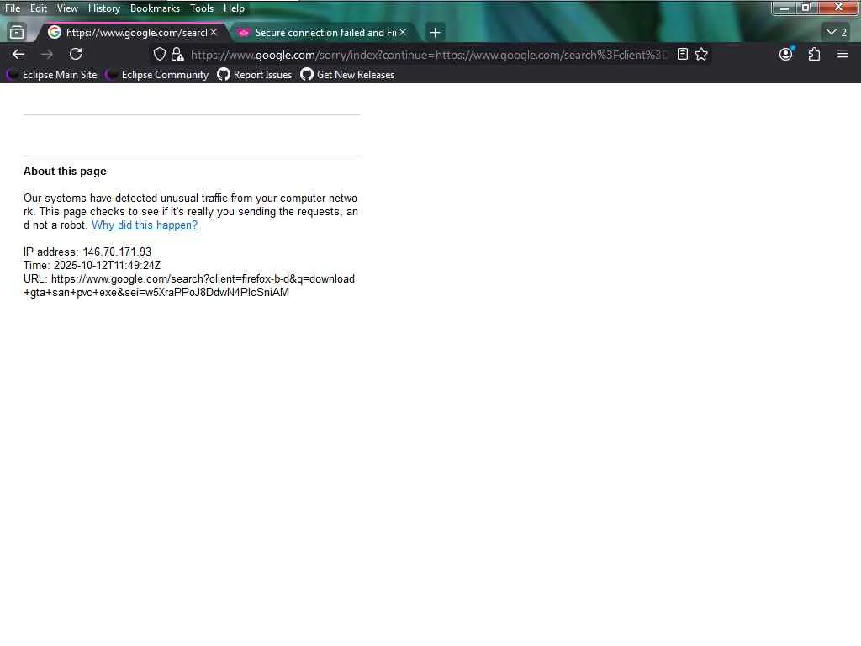Open the Tools menu
Image resolution: width=861 pixels, height=646 pixels.
(x=202, y=8)
